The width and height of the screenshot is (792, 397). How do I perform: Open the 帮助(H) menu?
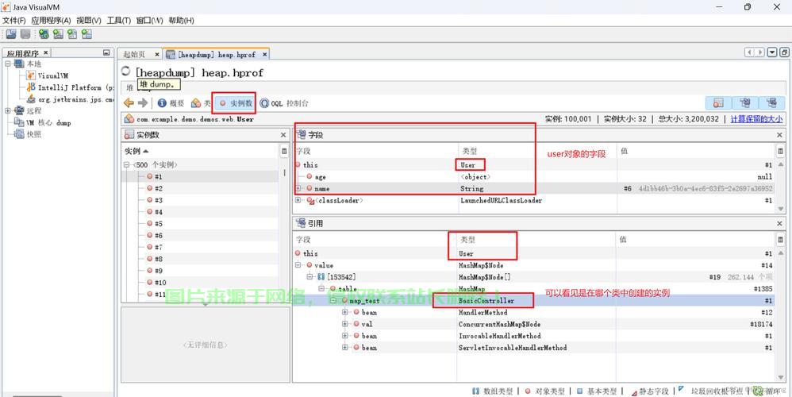(181, 20)
